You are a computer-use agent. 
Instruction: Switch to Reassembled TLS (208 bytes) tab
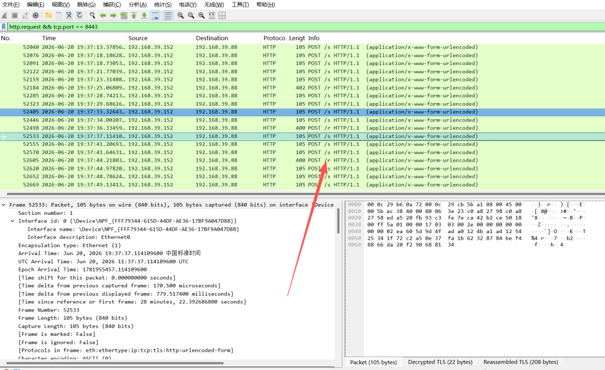[521, 362]
